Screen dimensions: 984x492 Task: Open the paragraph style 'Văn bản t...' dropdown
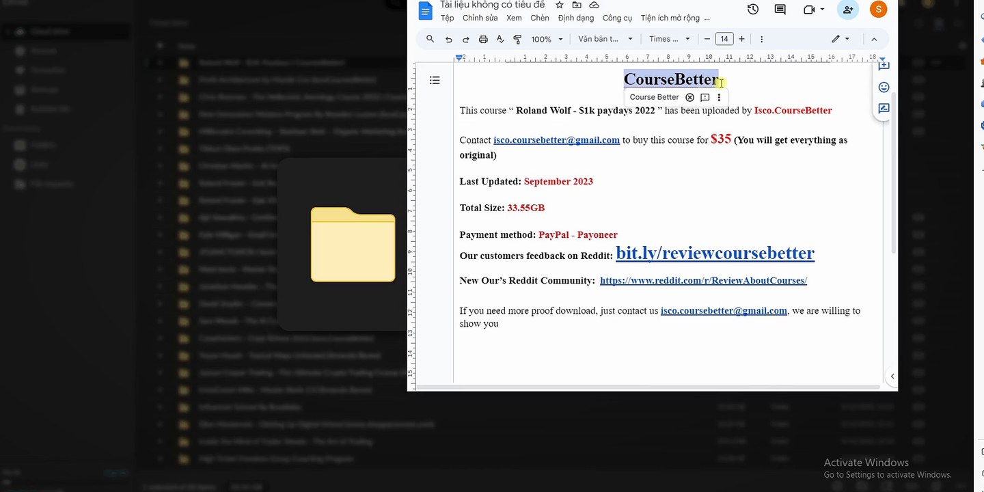(x=605, y=39)
